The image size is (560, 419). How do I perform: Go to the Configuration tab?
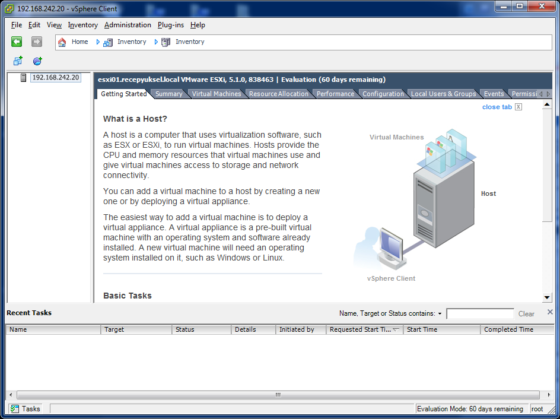[383, 94]
